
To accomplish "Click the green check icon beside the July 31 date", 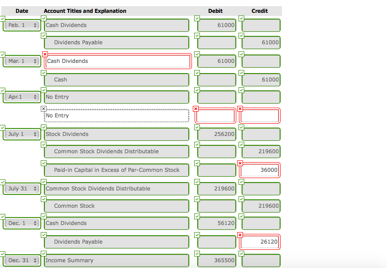I will tap(3, 182).
